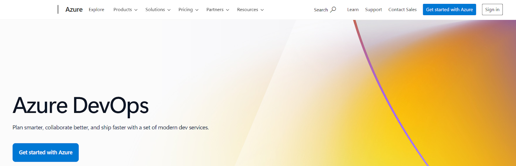
Task: Click the Sign in button
Action: (x=492, y=10)
